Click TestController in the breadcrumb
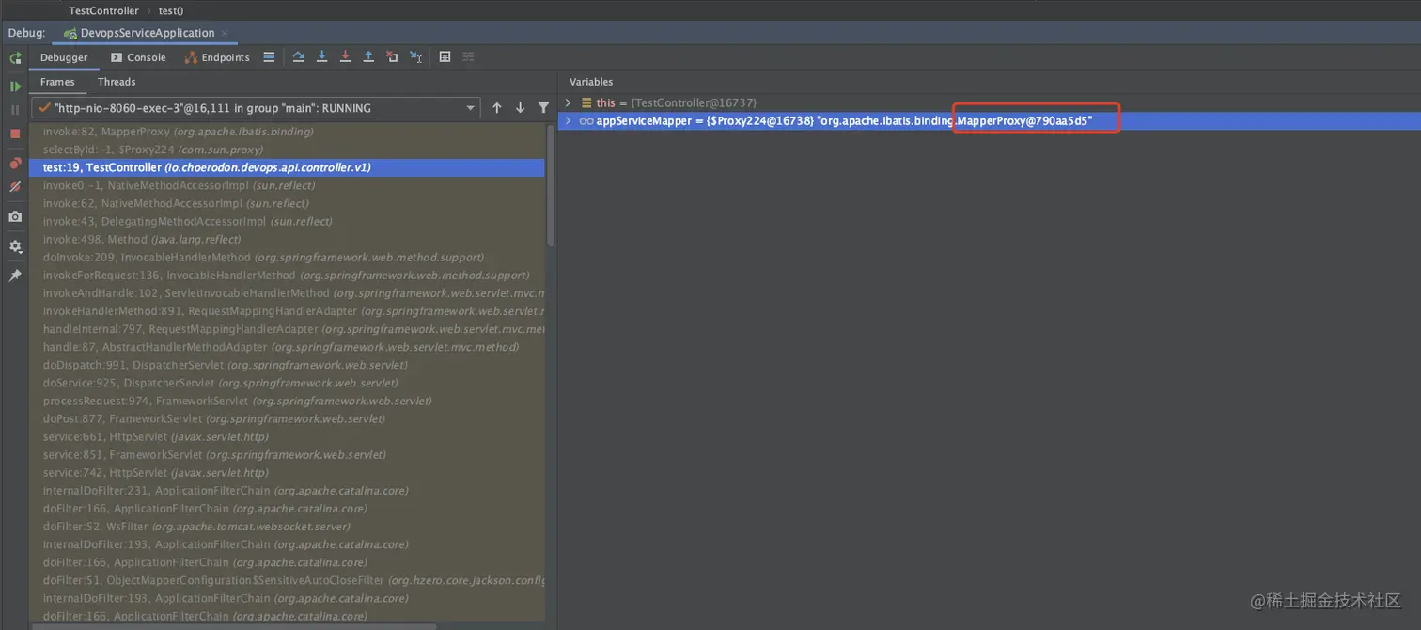The image size is (1421, 630). click(103, 10)
